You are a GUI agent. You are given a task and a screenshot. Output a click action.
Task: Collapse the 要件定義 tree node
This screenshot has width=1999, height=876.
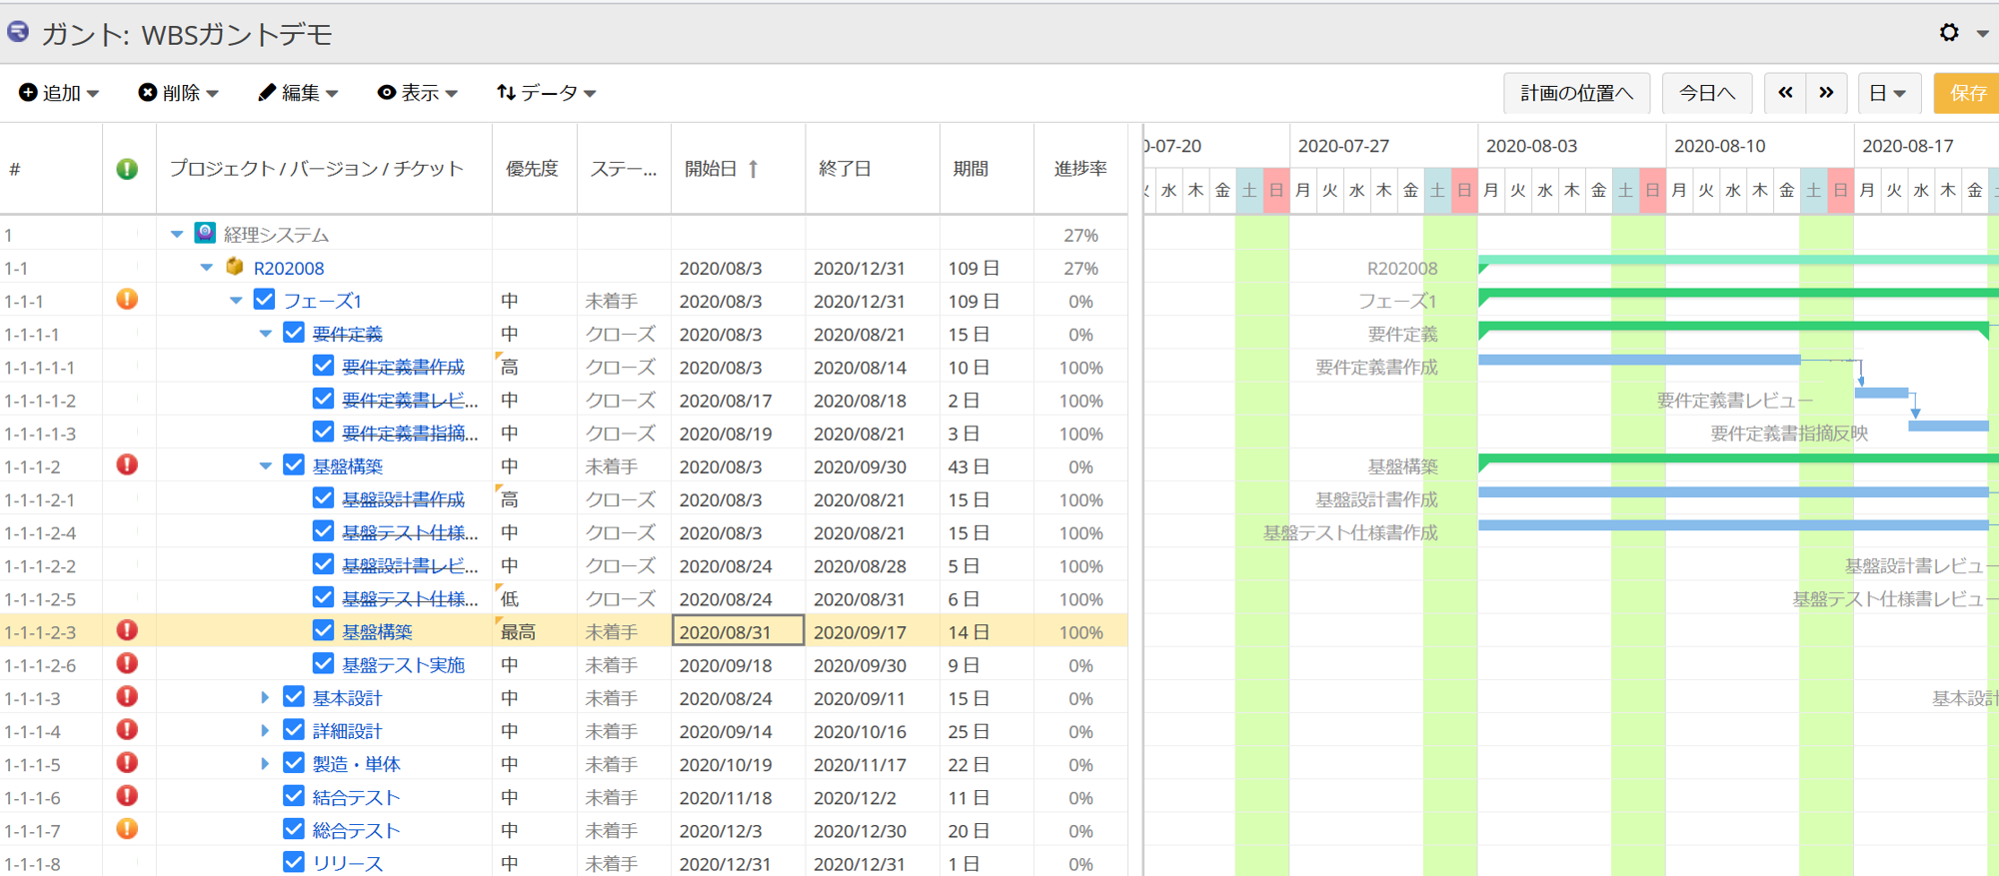pyautogui.click(x=265, y=334)
